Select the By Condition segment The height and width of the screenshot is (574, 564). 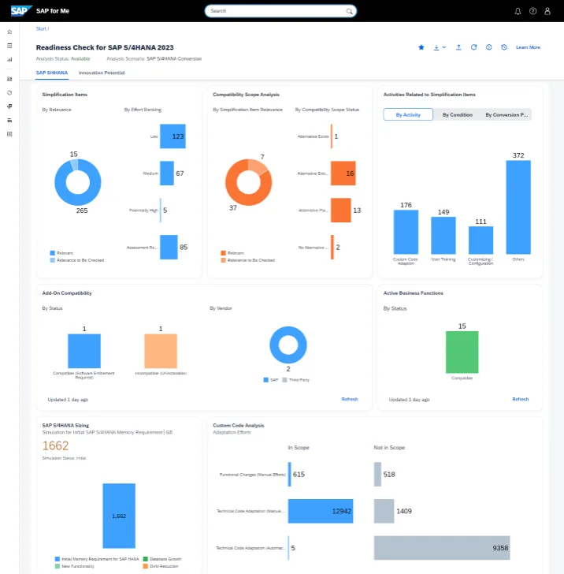(x=457, y=114)
